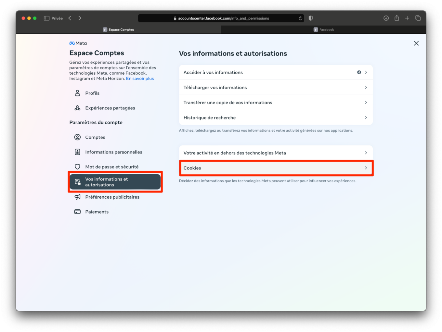The width and height of the screenshot is (442, 332).
Task: Go back with the Safari back arrow
Action: pos(70,18)
